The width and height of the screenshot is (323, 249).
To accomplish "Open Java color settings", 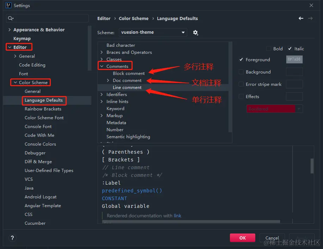I will point(29,188).
